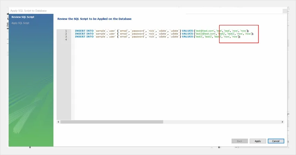This screenshot has width=296, height=155.
Task: Click line number 1 in the gutter
Action: click(66, 31)
